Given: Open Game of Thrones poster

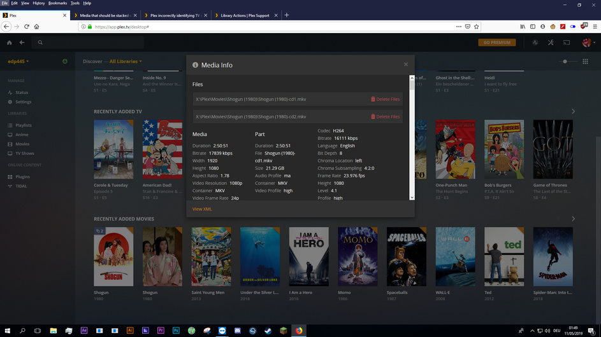Looking at the screenshot, I should point(553,149).
